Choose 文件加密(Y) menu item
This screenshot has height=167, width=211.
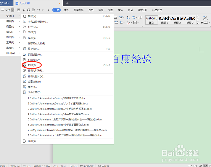(x=67, y=92)
